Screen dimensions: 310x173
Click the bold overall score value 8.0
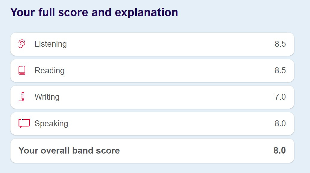point(279,150)
